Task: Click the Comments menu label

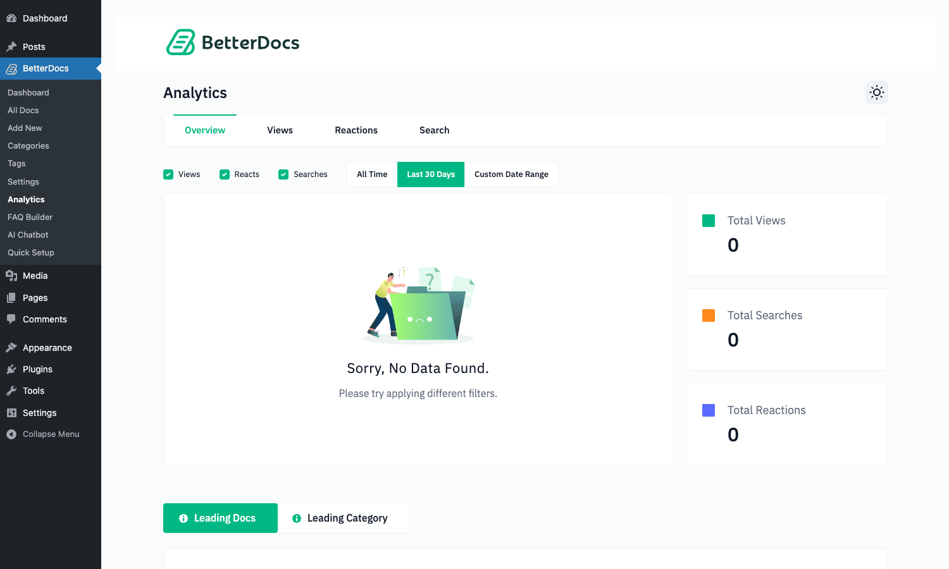Action: 45,319
